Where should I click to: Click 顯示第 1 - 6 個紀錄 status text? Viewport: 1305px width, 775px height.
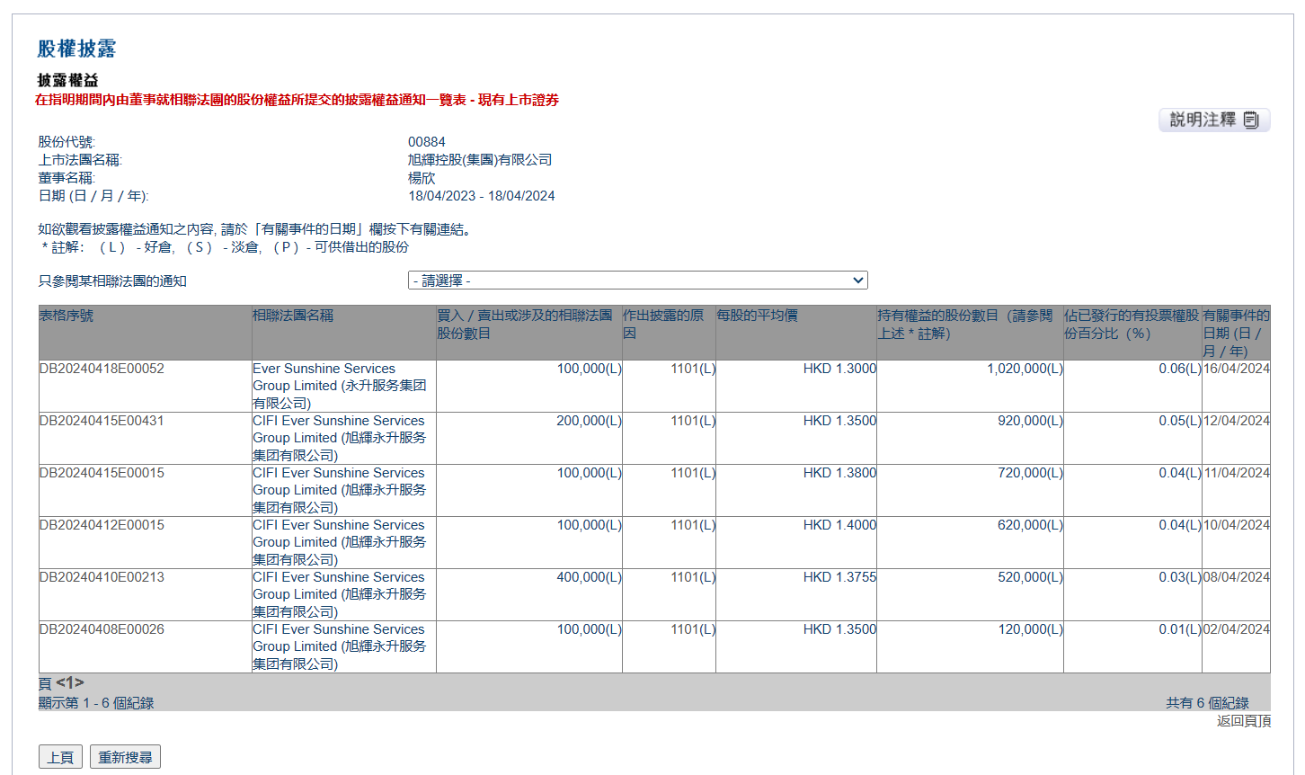pyautogui.click(x=96, y=703)
